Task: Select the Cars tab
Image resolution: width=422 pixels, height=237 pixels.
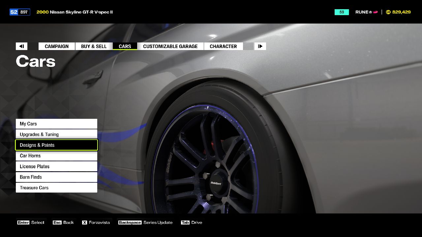Action: [x=125, y=46]
